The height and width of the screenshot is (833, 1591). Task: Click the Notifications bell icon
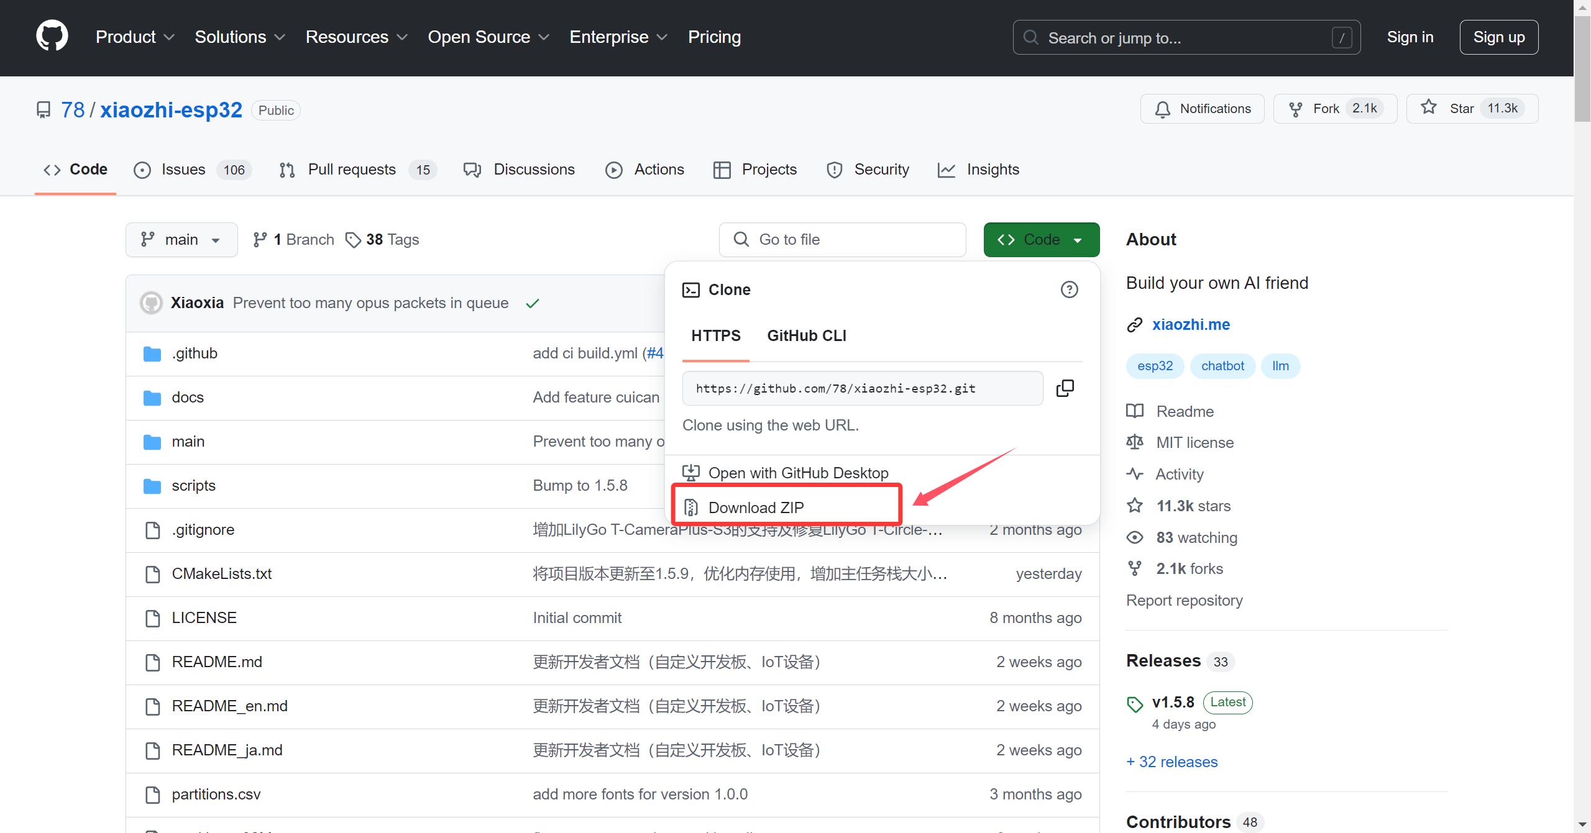click(1162, 109)
